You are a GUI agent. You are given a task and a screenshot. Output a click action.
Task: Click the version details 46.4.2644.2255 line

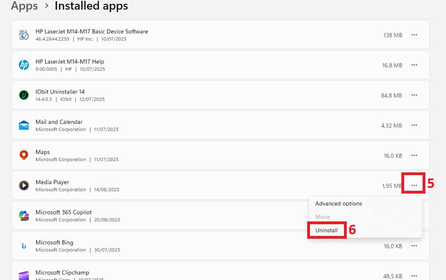[81, 39]
